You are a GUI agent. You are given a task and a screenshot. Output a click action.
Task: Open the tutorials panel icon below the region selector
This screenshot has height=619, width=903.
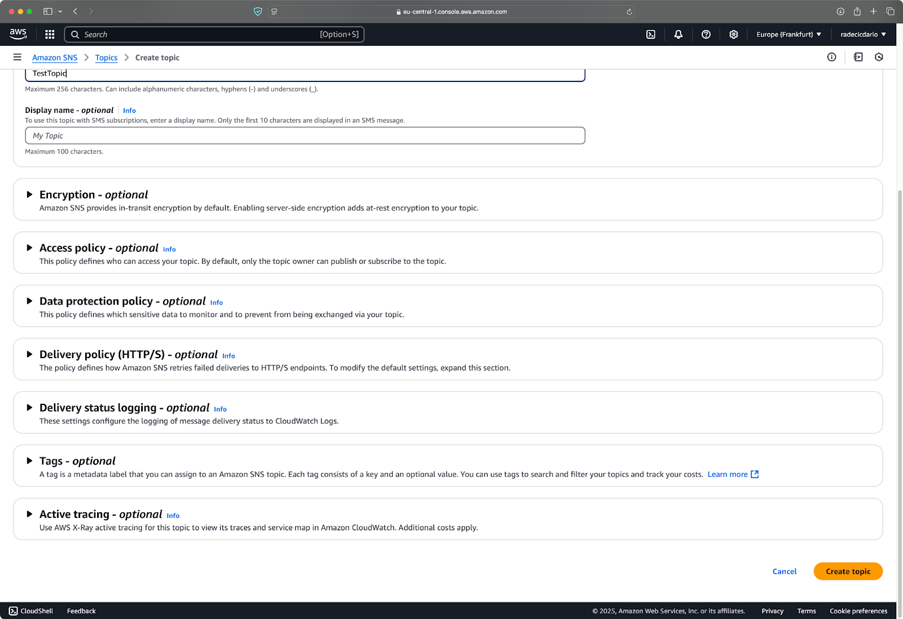pos(858,57)
